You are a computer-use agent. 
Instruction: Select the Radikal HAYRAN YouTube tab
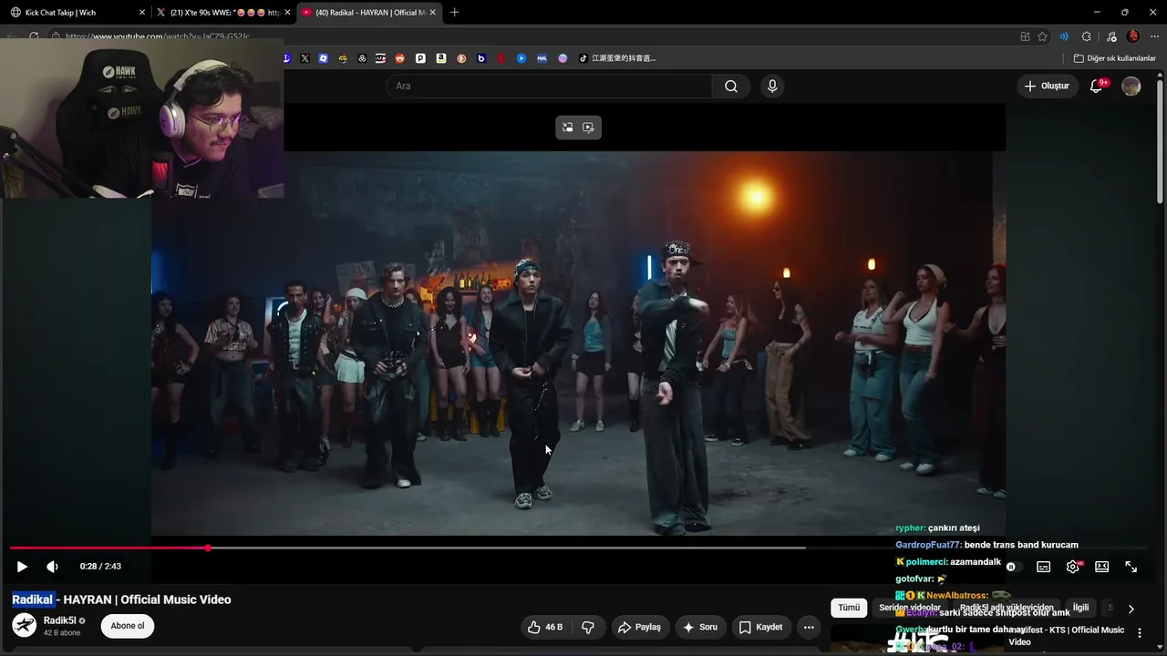point(369,13)
